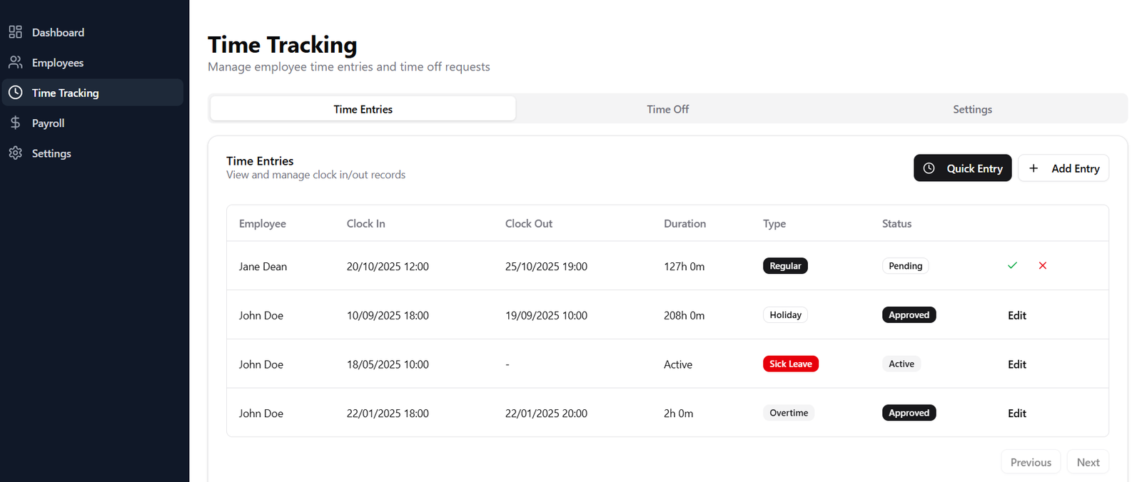Switch to the Time Off tab
1142x482 pixels.
pyautogui.click(x=667, y=109)
